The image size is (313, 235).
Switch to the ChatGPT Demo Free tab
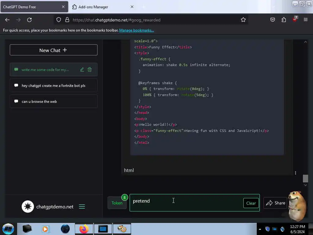point(34,7)
